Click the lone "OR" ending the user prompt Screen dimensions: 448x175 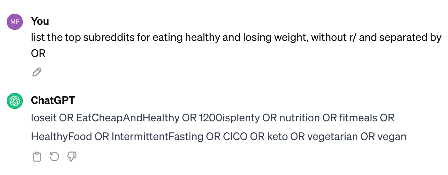(x=38, y=54)
